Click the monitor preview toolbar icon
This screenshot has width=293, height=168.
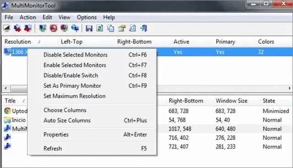click(x=7, y=28)
